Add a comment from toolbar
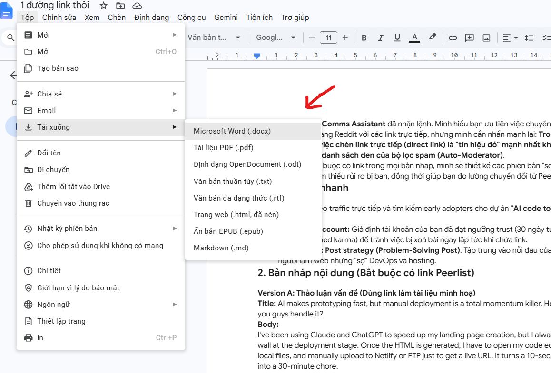The width and height of the screenshot is (551, 373). (x=470, y=38)
